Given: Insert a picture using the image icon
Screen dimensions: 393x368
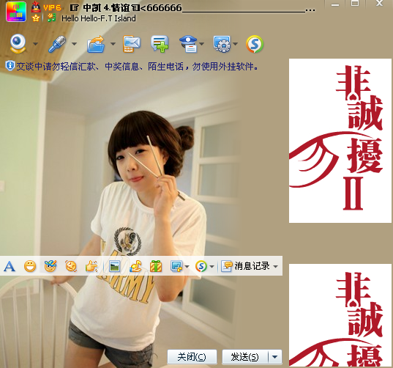Looking at the screenshot, I should 115,266.
